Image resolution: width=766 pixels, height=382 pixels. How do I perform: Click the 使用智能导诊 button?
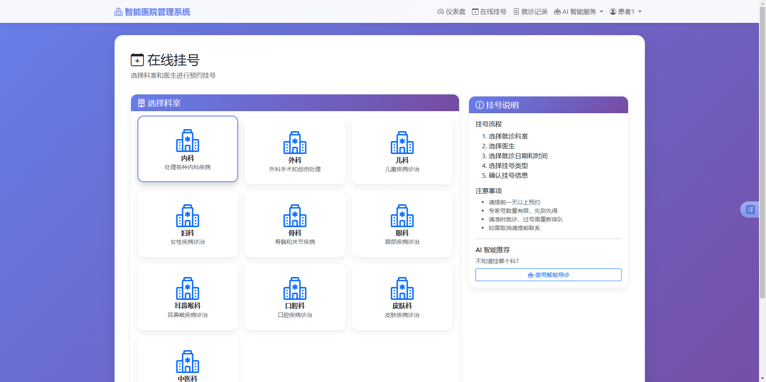(548, 275)
